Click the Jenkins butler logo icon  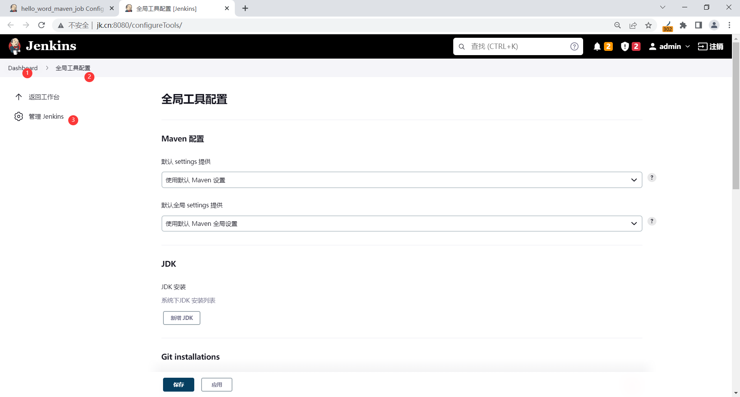tap(15, 46)
